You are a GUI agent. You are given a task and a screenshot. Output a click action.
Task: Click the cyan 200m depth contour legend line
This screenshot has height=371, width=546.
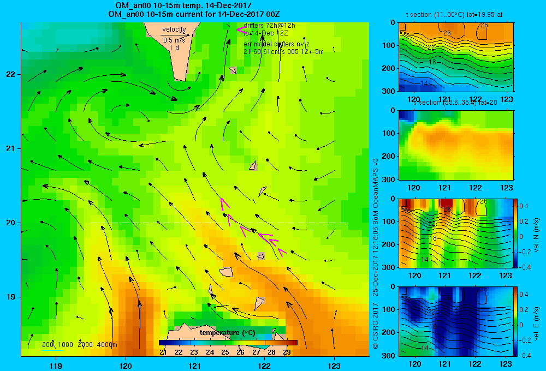(x=52, y=350)
